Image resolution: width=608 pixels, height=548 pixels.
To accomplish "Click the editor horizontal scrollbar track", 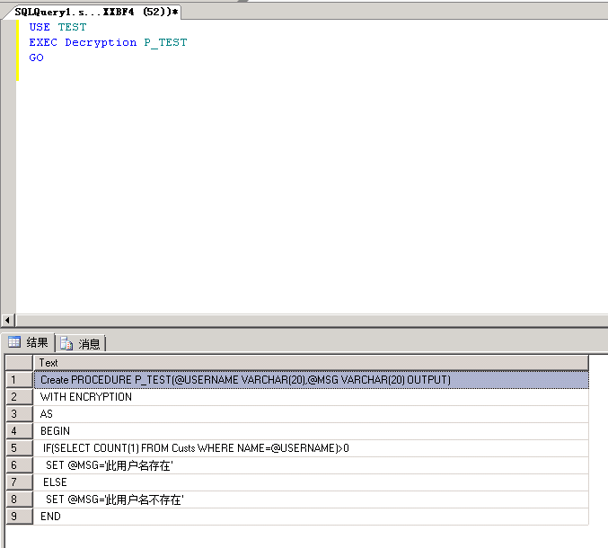I will 312,321.
